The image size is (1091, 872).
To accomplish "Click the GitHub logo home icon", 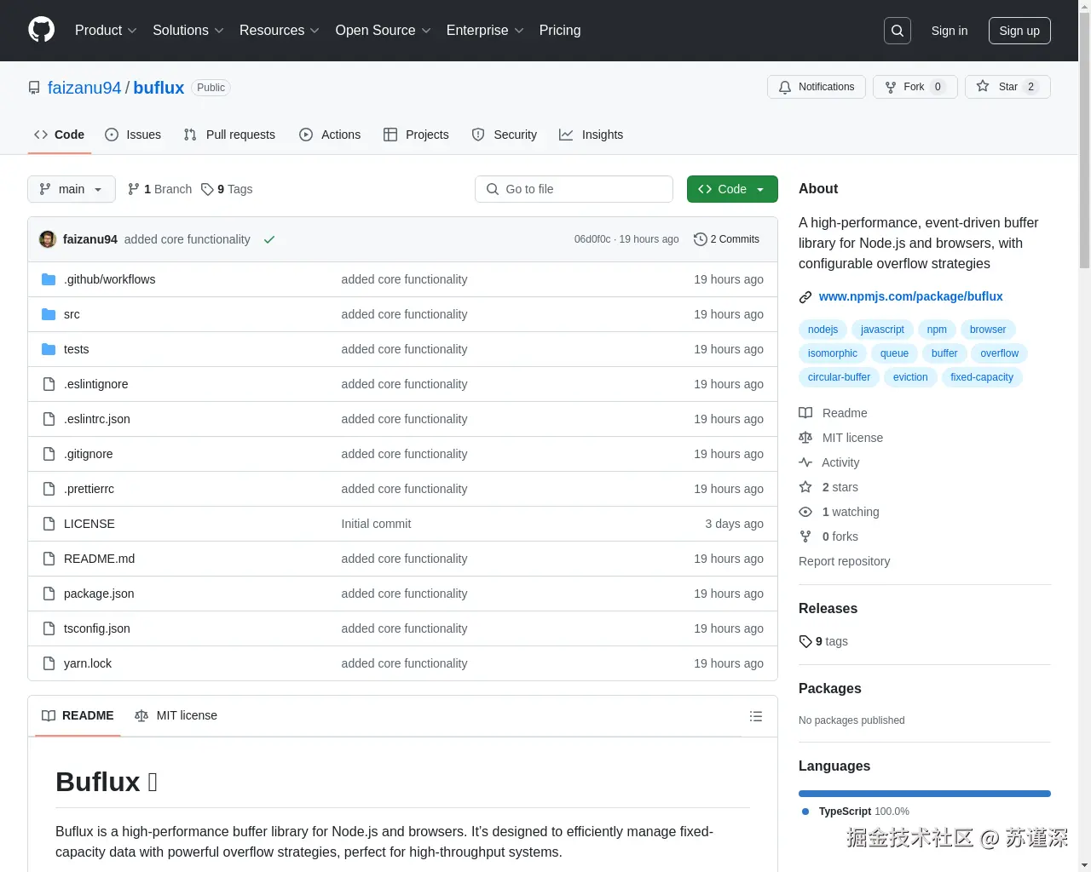I will pos(41,31).
